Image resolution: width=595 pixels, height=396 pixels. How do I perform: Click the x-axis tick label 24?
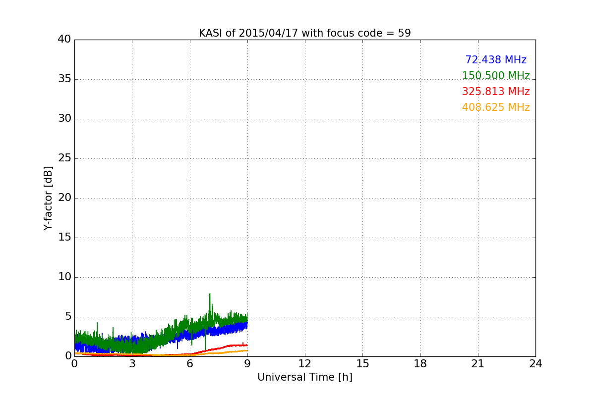click(535, 364)
